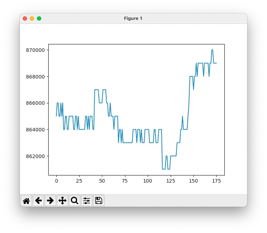This screenshot has height=233, width=267.
Task: Click the line's highest peak near 870000
Action: pyautogui.click(x=212, y=50)
